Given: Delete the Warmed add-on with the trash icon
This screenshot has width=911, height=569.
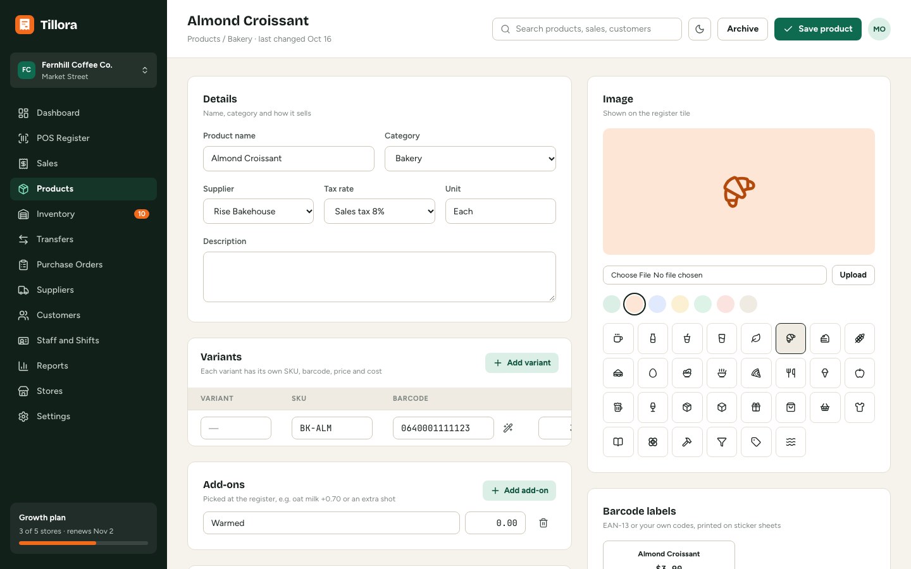Looking at the screenshot, I should (543, 523).
